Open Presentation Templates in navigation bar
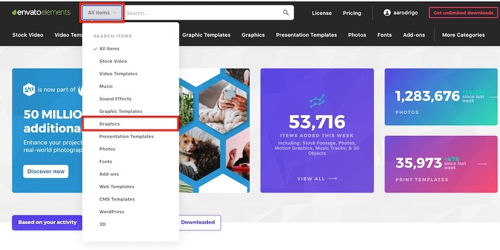This screenshot has height=250, width=500. 306,35
